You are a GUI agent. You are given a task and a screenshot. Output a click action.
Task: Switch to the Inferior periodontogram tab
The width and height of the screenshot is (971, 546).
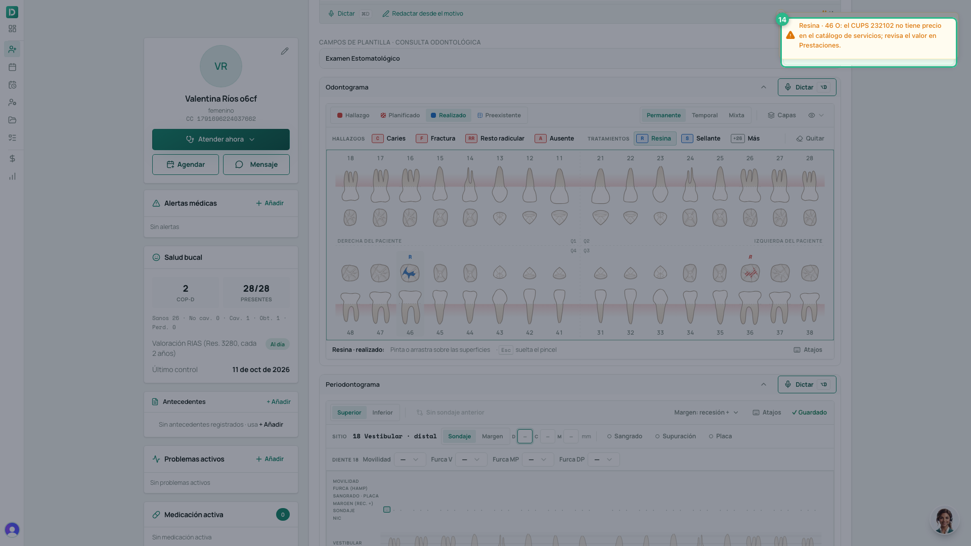[x=382, y=413]
